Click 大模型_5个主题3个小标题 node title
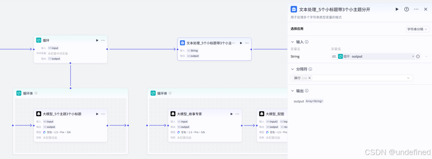This screenshot has height=159, width=432. 62,114
